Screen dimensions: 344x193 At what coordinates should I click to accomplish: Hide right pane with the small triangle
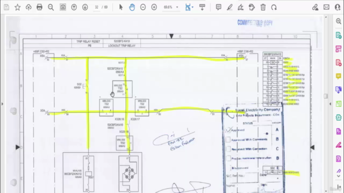click(331, 104)
